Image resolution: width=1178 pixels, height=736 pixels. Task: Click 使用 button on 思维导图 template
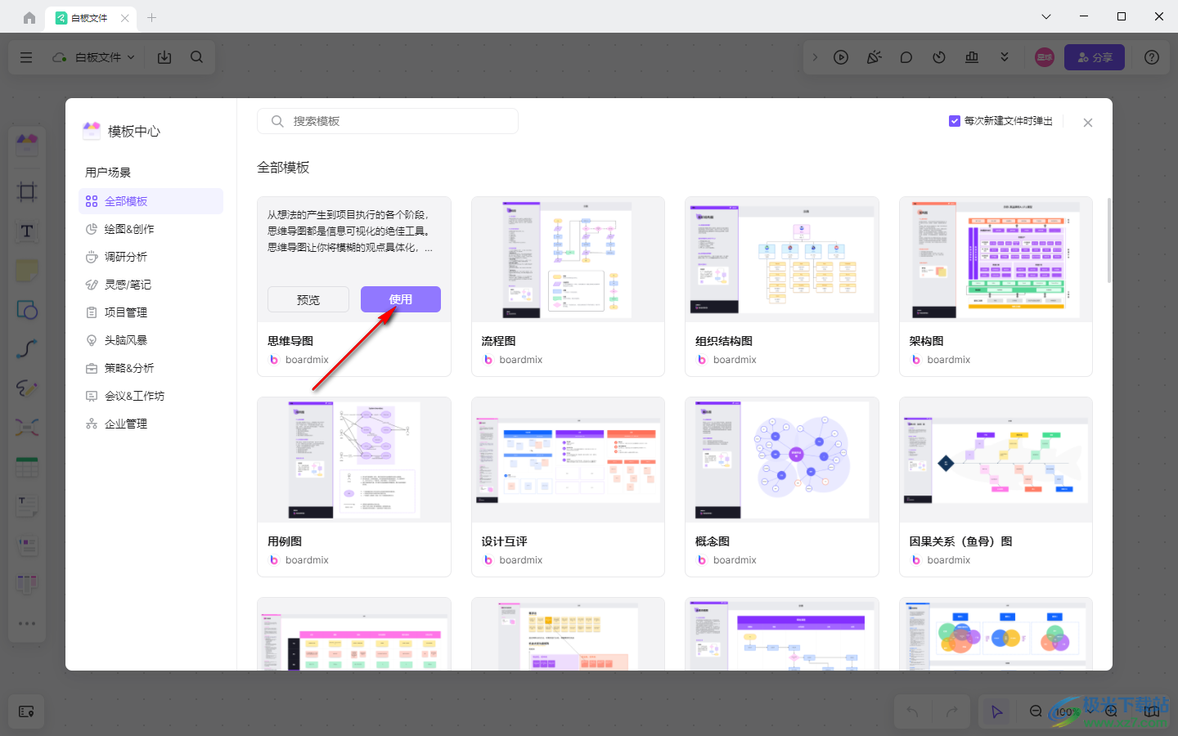[x=401, y=299]
